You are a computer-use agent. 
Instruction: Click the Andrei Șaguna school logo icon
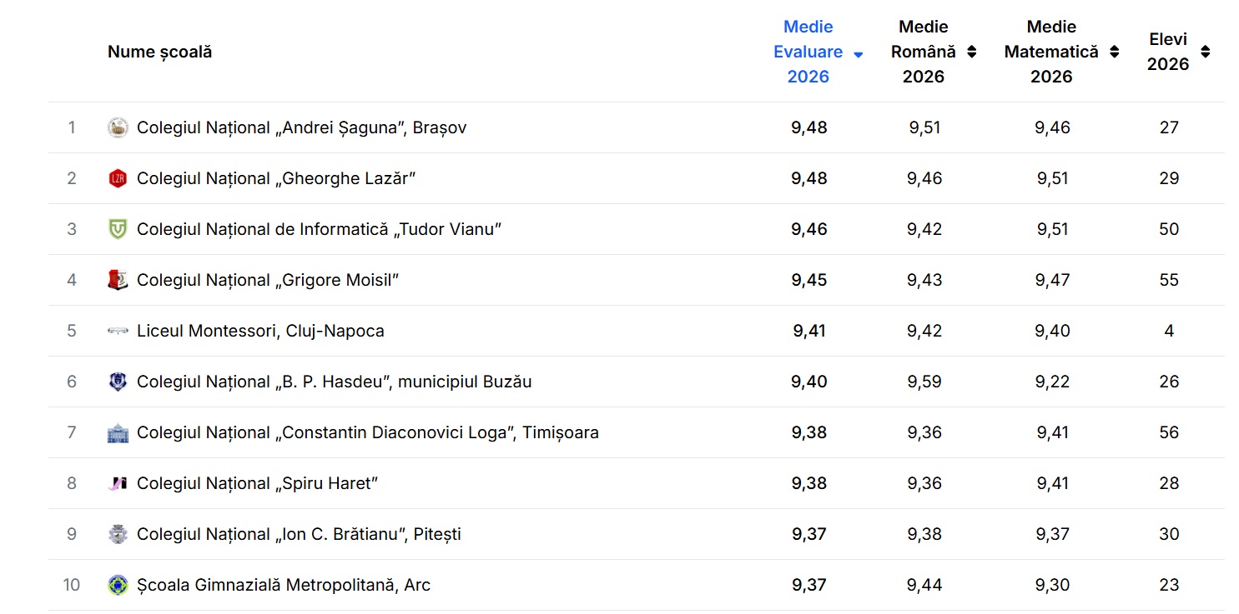pyautogui.click(x=118, y=127)
